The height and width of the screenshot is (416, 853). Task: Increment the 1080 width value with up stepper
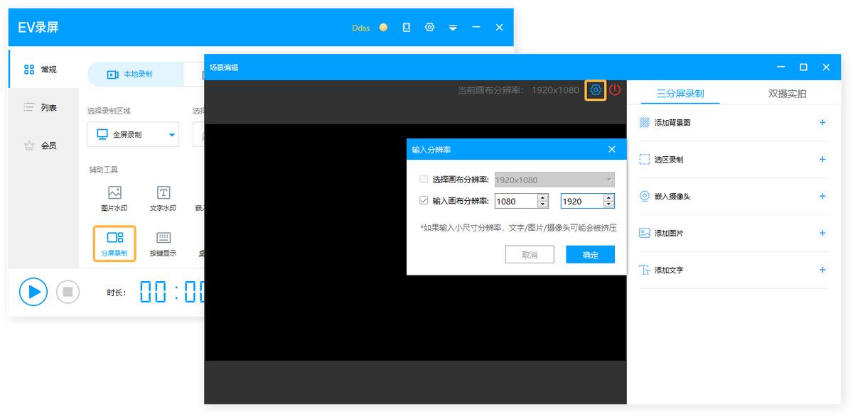[543, 197]
